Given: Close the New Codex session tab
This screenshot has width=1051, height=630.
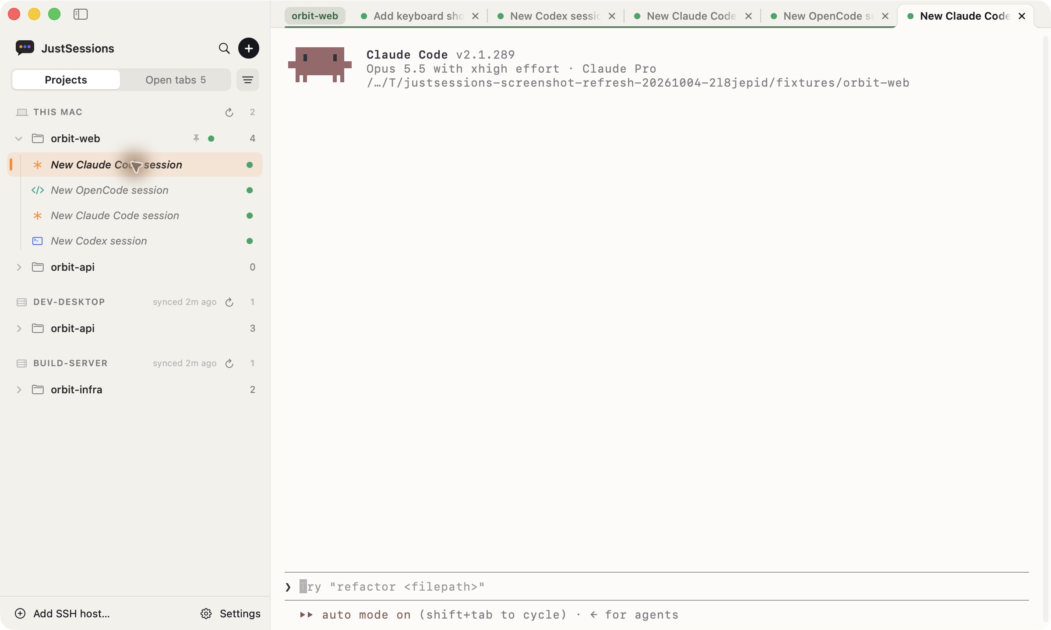Looking at the screenshot, I should click(x=612, y=16).
